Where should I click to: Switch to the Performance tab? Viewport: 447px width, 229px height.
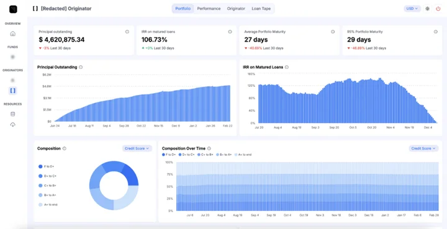click(x=209, y=9)
